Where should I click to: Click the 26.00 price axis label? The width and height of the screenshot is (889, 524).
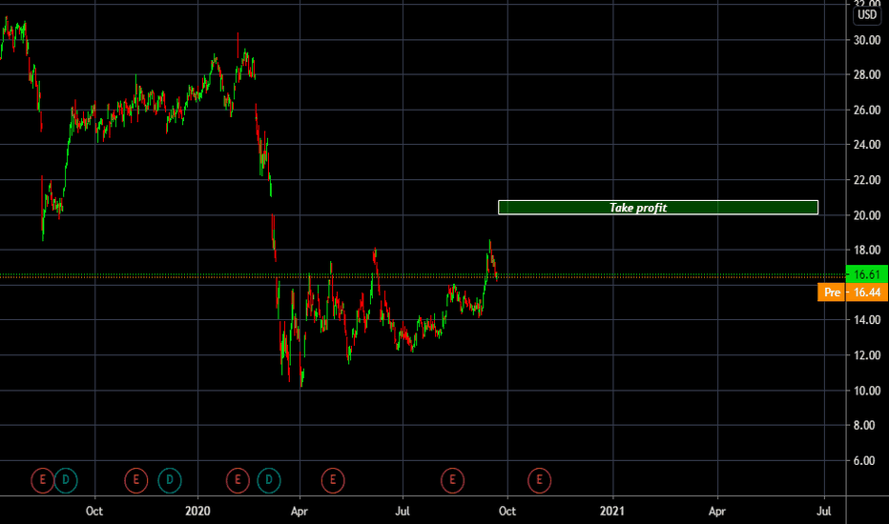pyautogui.click(x=867, y=110)
